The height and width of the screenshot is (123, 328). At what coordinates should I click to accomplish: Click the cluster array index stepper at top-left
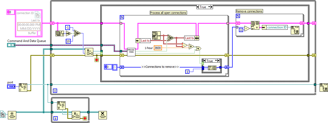click(8, 12)
